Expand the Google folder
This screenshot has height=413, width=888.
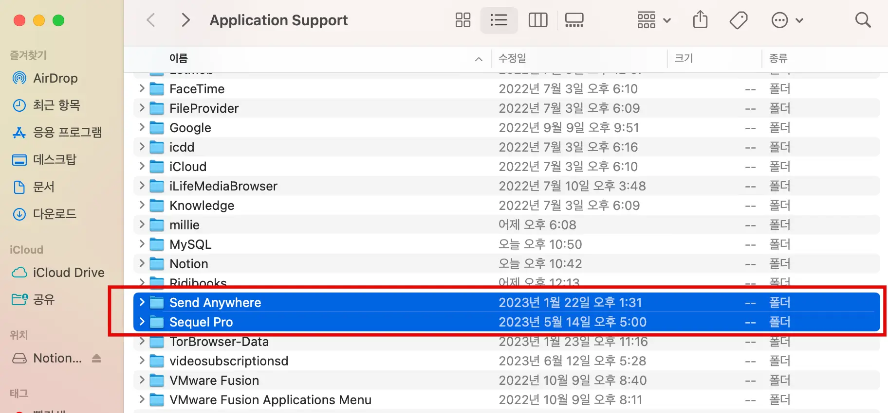(x=142, y=127)
